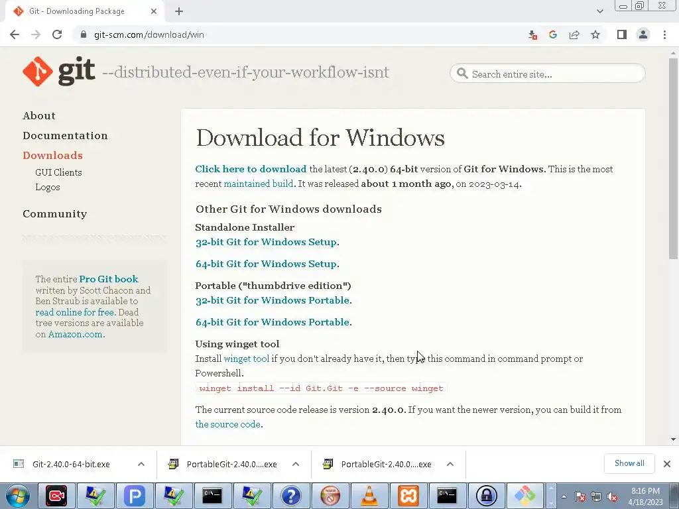The width and height of the screenshot is (679, 509).
Task: Click the browser back arrow
Action: tap(15, 34)
